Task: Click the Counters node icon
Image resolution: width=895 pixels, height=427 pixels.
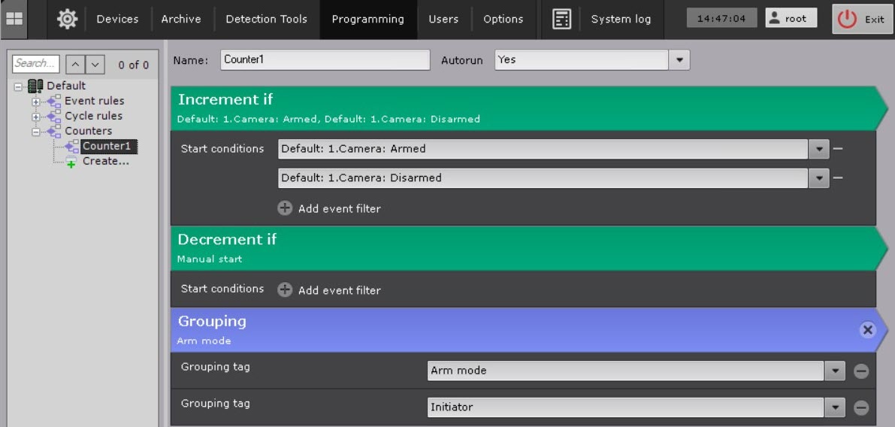Action: click(53, 132)
